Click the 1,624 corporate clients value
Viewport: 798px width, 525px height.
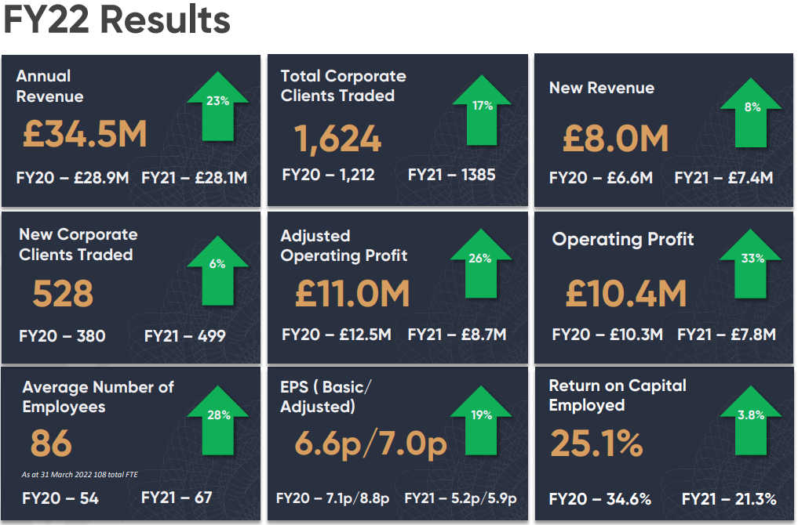[338, 140]
